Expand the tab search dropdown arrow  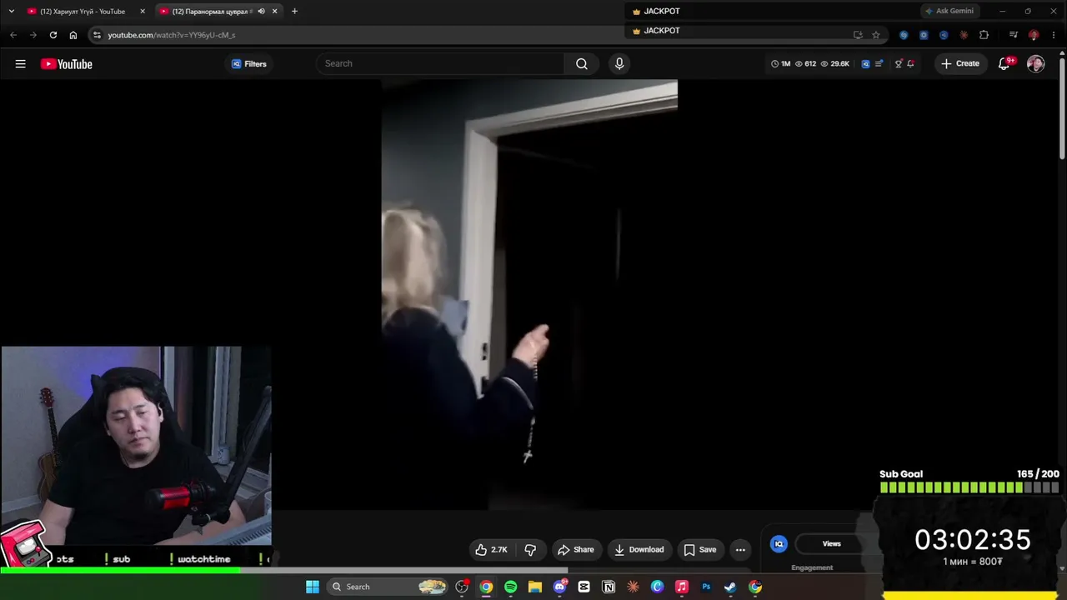click(11, 12)
